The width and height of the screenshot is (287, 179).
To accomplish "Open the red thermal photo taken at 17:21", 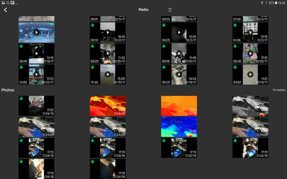I will coord(108,106).
